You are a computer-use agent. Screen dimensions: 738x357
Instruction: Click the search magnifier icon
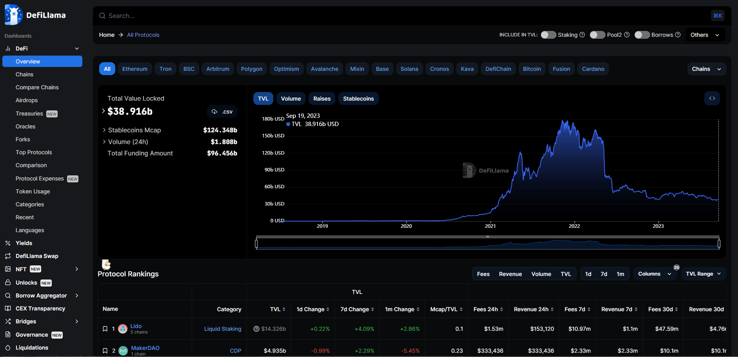coord(102,16)
